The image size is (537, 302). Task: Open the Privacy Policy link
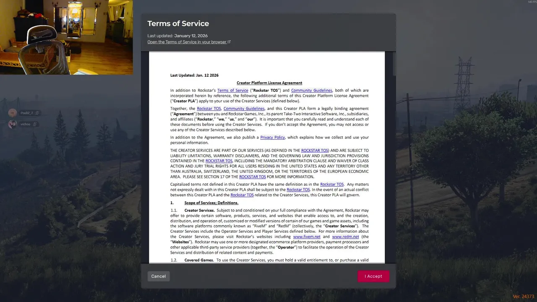(x=273, y=138)
